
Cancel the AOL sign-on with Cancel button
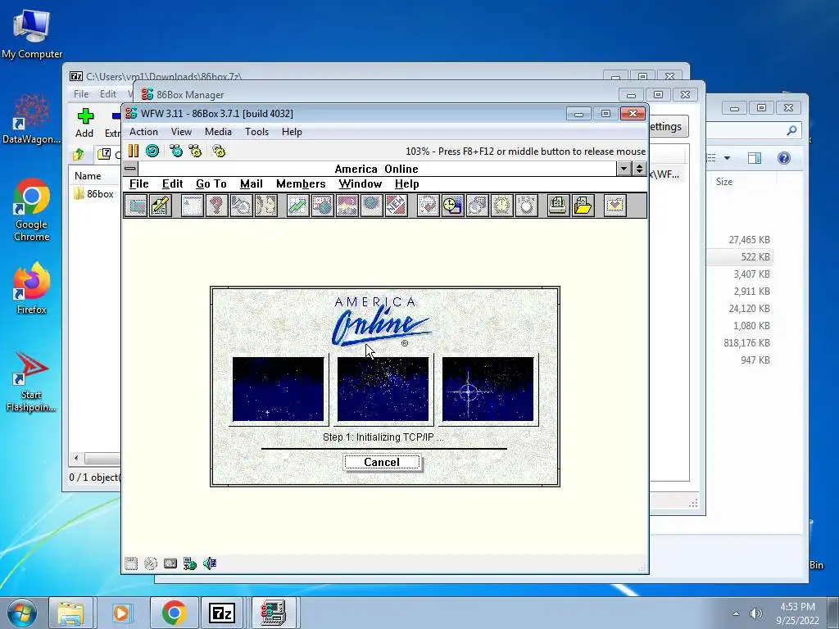382,463
